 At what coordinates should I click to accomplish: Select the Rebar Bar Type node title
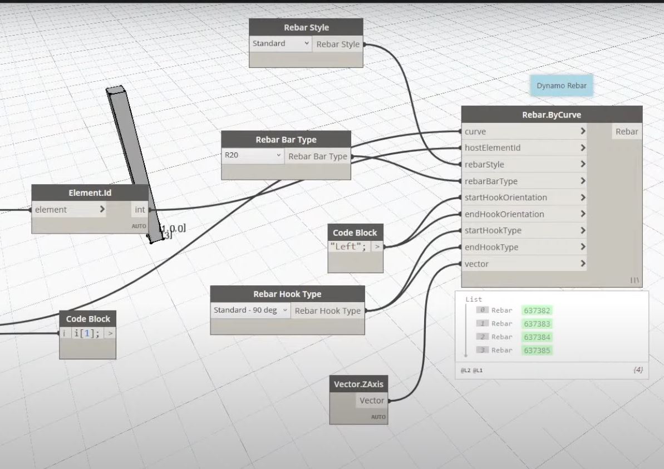click(286, 140)
